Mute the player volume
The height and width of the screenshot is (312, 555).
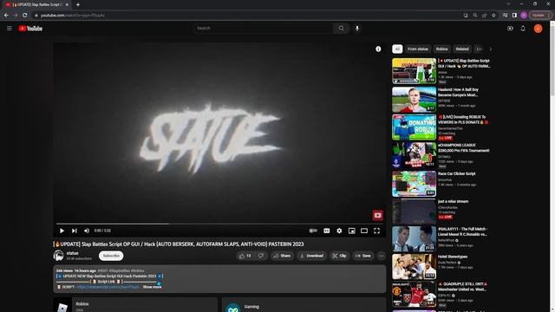click(x=87, y=231)
